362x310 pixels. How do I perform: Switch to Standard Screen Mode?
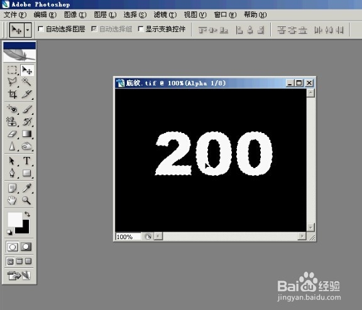(x=11, y=262)
